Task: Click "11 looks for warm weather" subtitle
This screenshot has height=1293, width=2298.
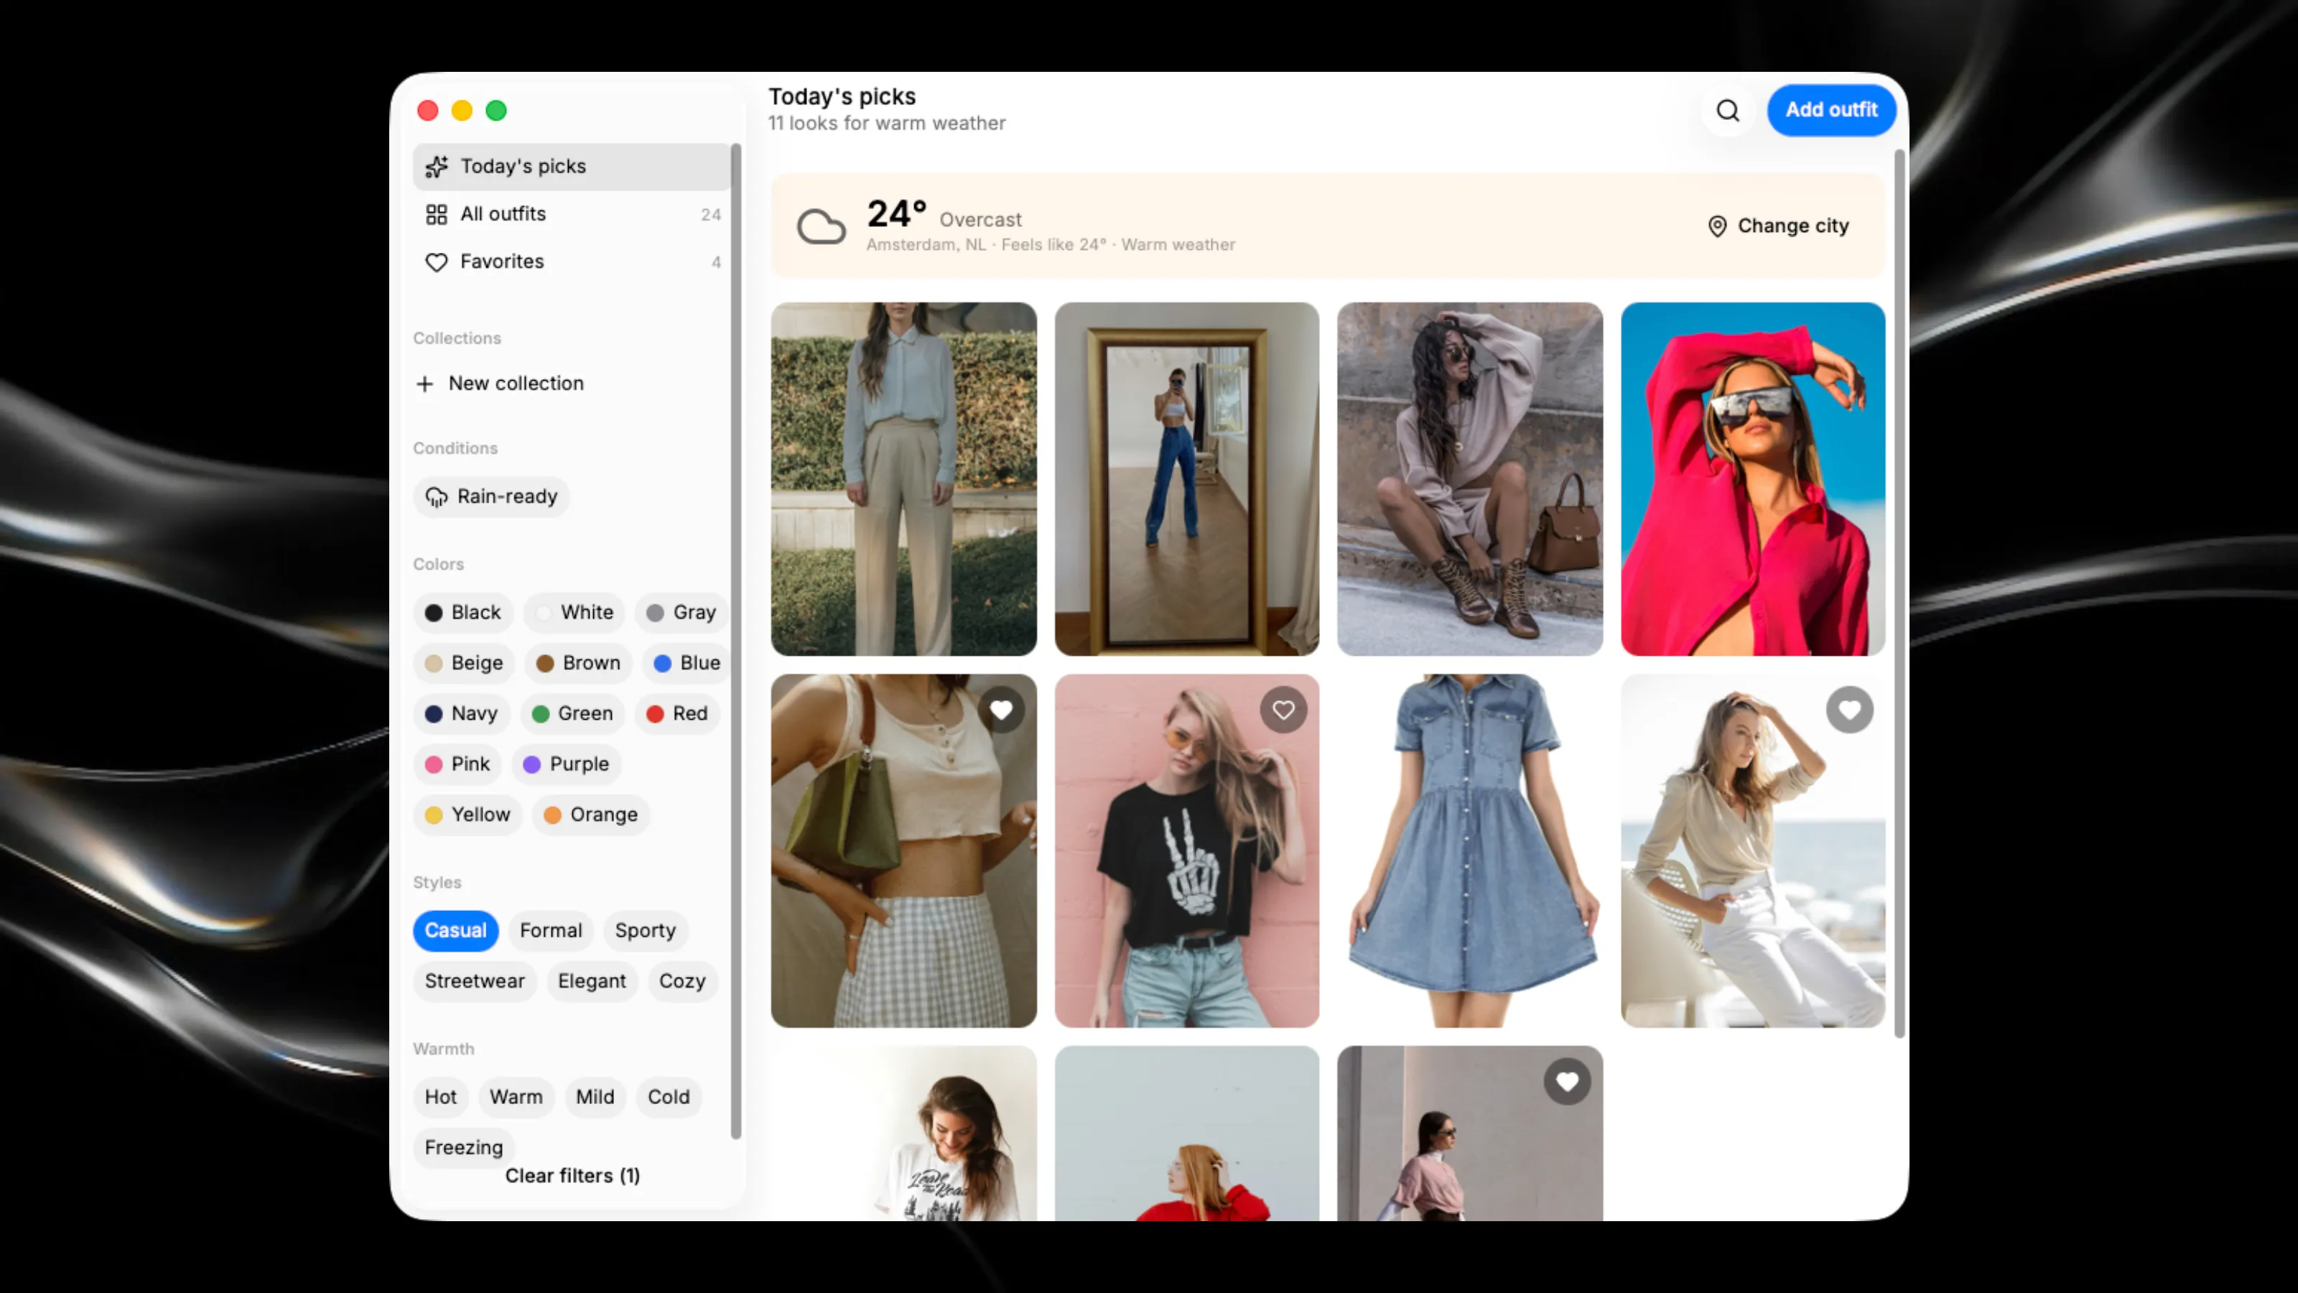Action: click(887, 123)
